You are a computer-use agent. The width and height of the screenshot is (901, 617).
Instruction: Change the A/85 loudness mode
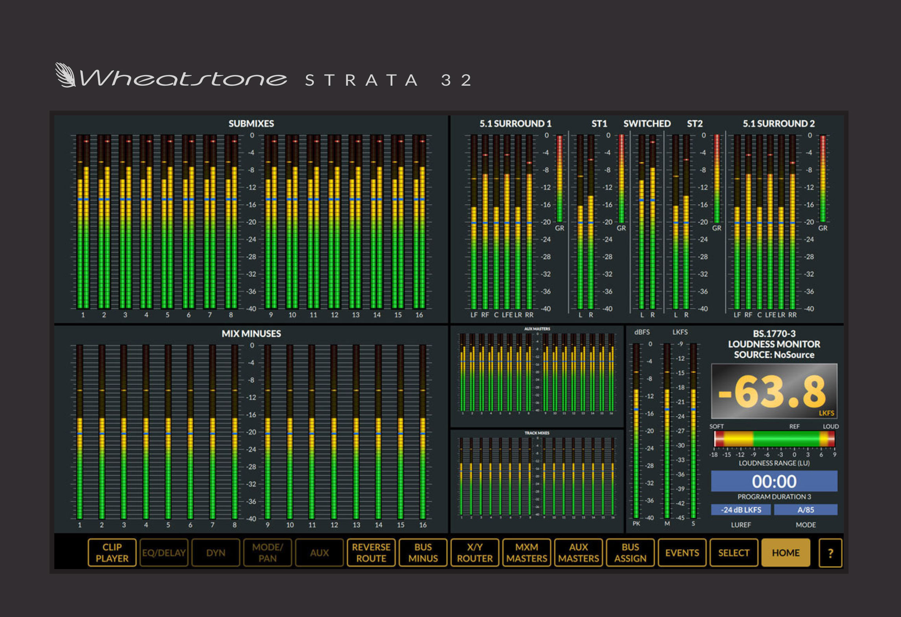[806, 510]
